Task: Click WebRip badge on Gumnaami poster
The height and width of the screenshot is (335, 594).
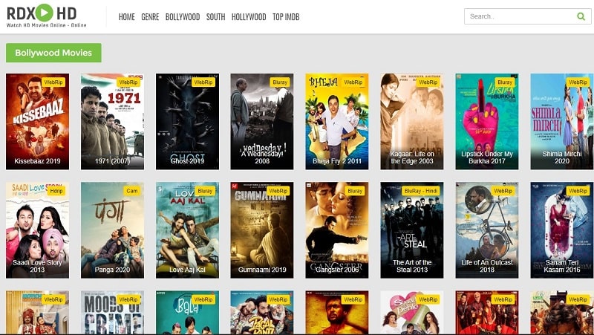Action: (x=278, y=191)
